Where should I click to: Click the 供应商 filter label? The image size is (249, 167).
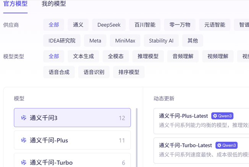[x=11, y=25]
